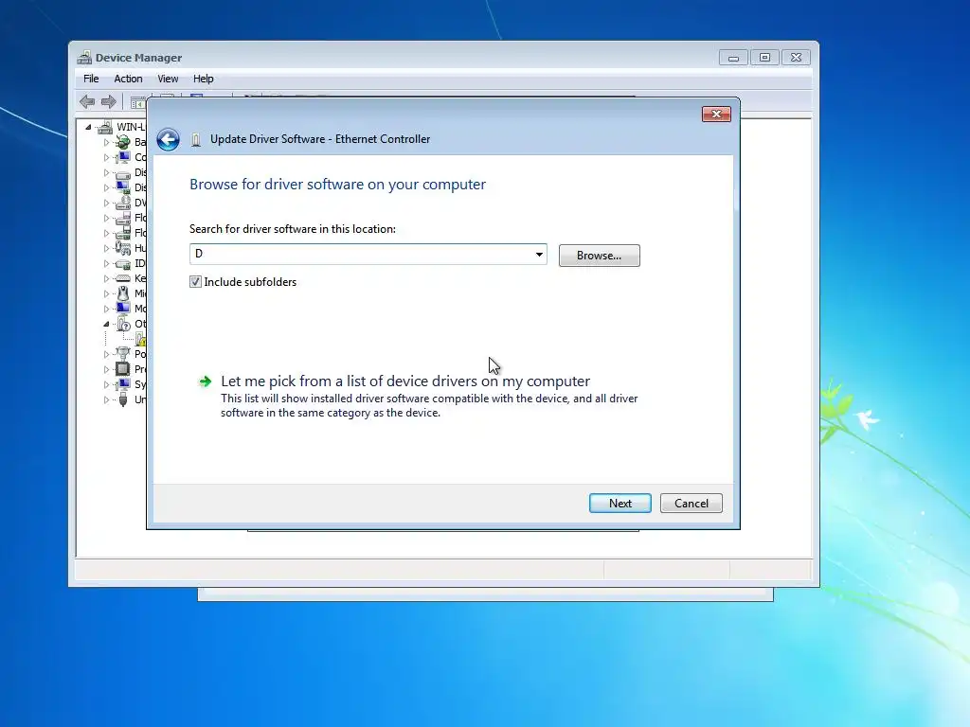970x727 pixels.
Task: Select the DVD/CD-ROM drives icon
Action: [x=123, y=203]
